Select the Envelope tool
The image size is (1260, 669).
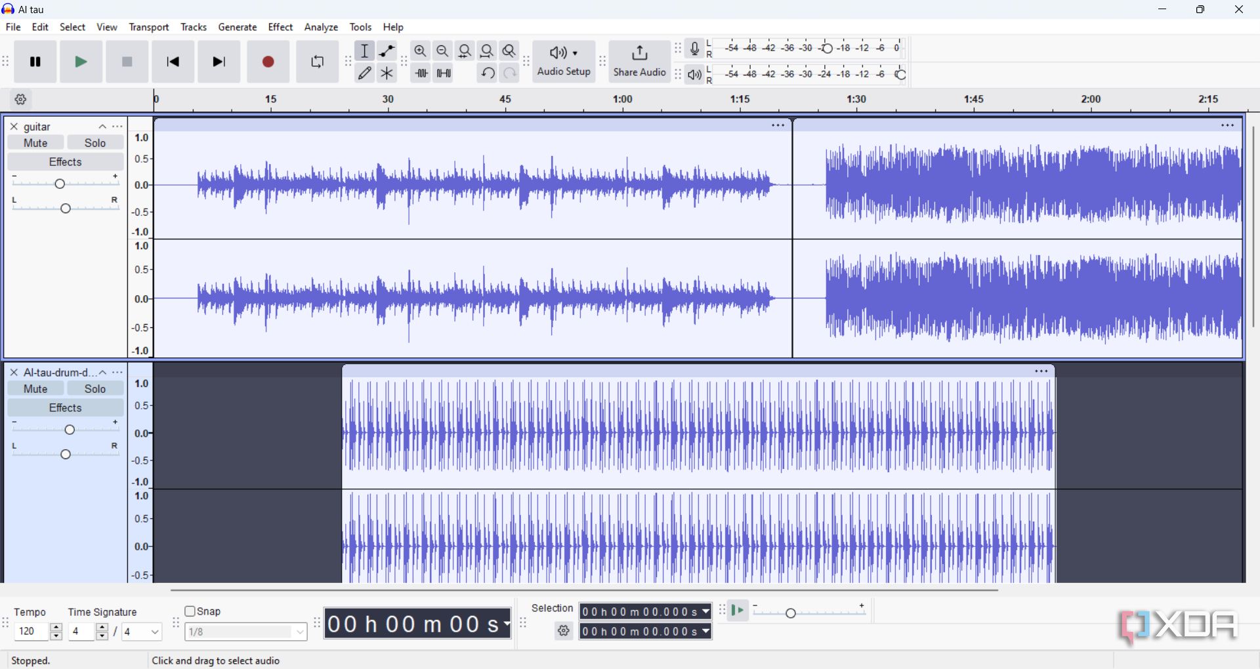387,51
